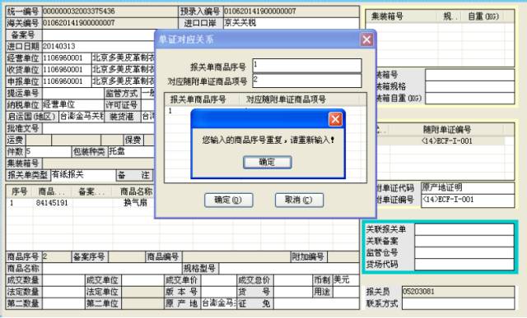Click the 商品名称 column header
527x318 pixels.
click(136, 191)
